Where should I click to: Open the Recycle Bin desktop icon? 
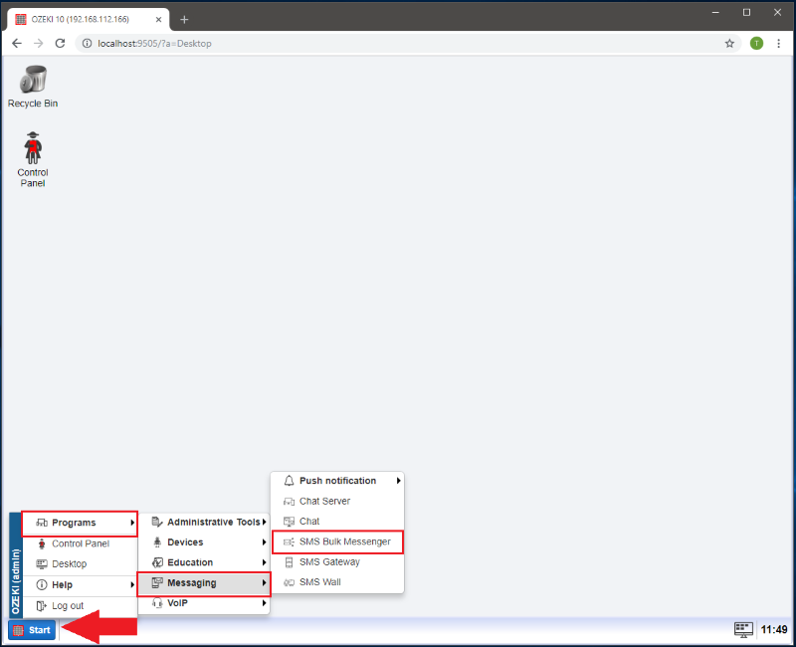pyautogui.click(x=33, y=80)
